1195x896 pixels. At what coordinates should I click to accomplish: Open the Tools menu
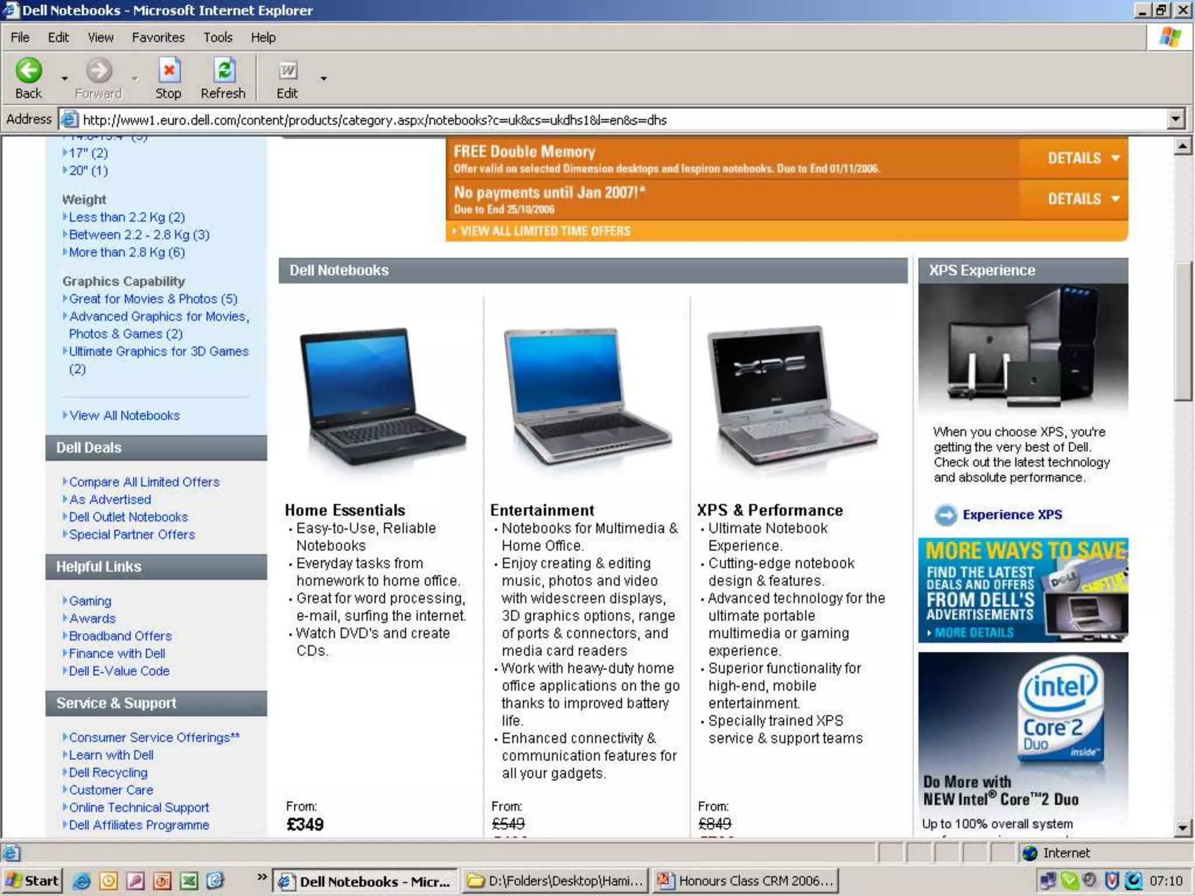click(218, 37)
